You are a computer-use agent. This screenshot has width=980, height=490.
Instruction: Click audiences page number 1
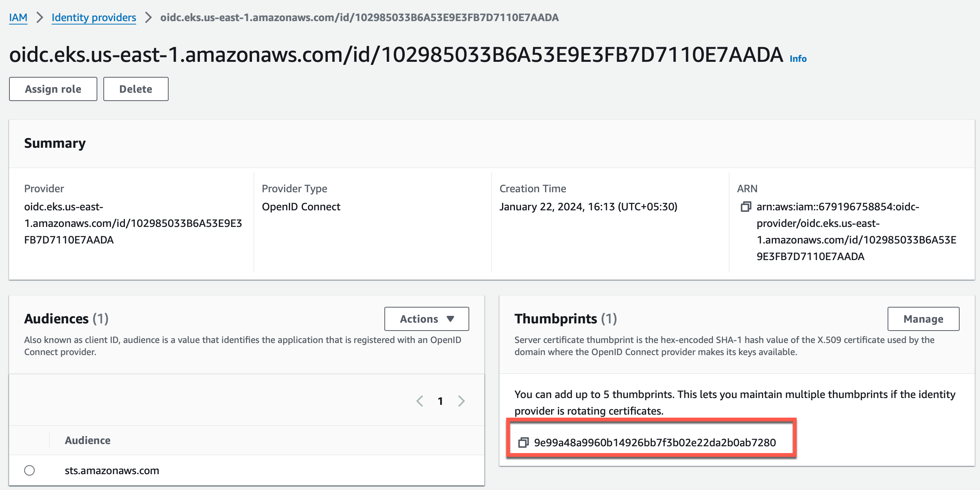pos(440,401)
